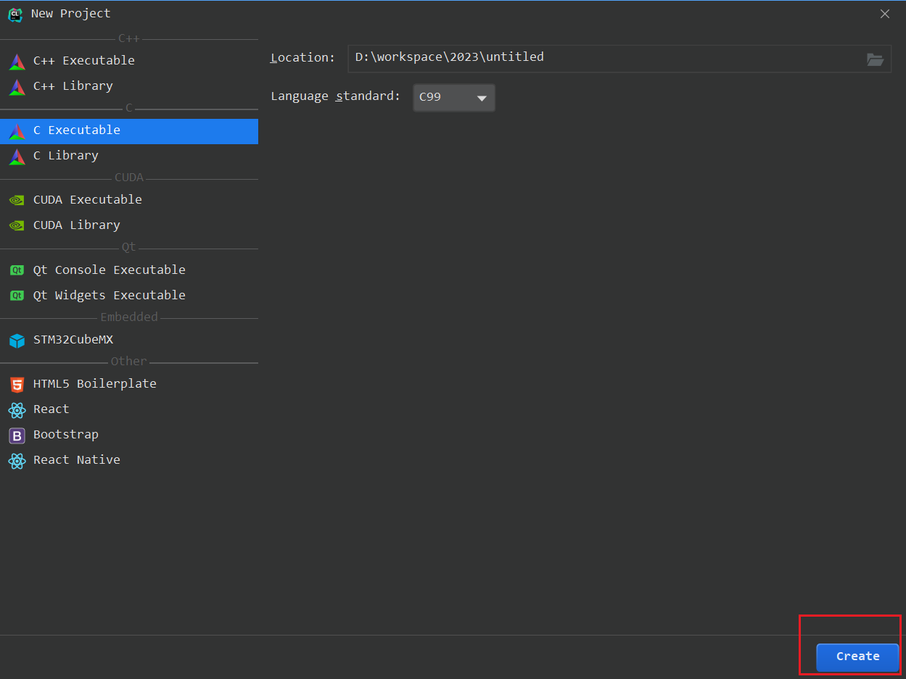This screenshot has width=906, height=679.
Task: Choose C Library from the list
Action: point(129,156)
